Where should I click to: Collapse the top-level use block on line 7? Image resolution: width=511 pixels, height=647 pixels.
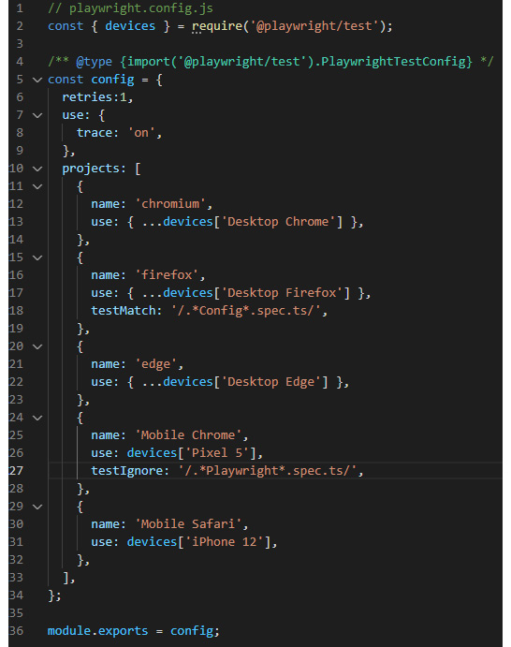coord(37,115)
